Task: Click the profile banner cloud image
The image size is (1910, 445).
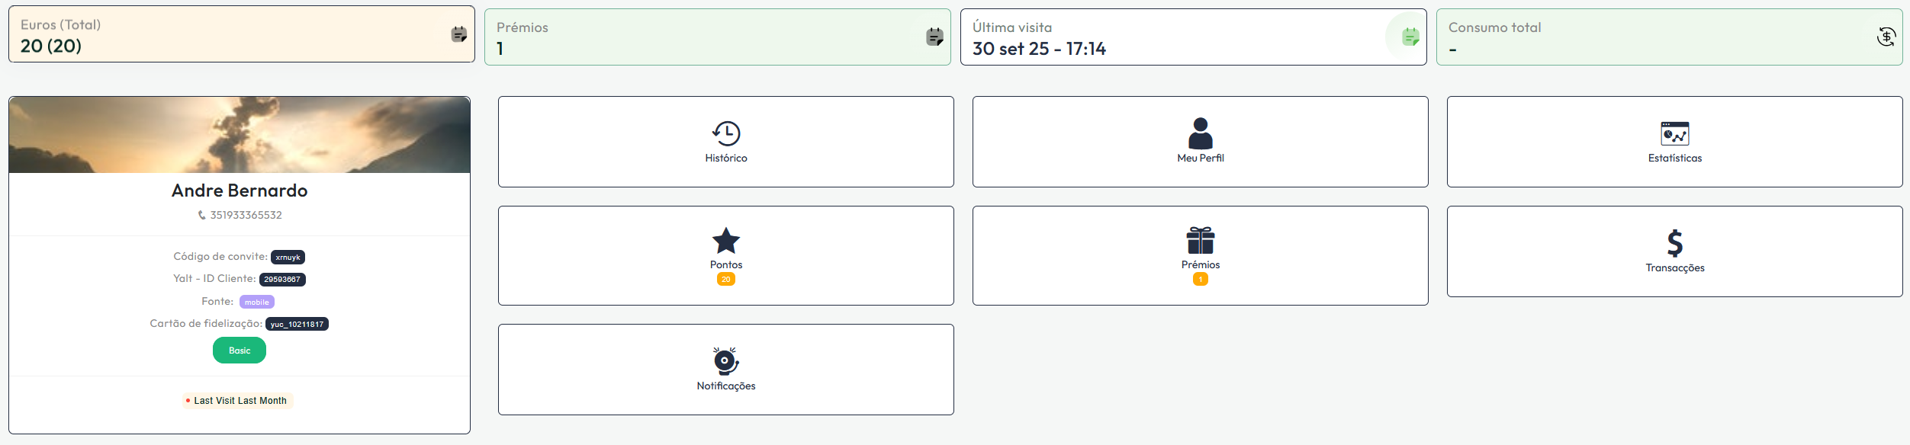Action: coord(240,135)
